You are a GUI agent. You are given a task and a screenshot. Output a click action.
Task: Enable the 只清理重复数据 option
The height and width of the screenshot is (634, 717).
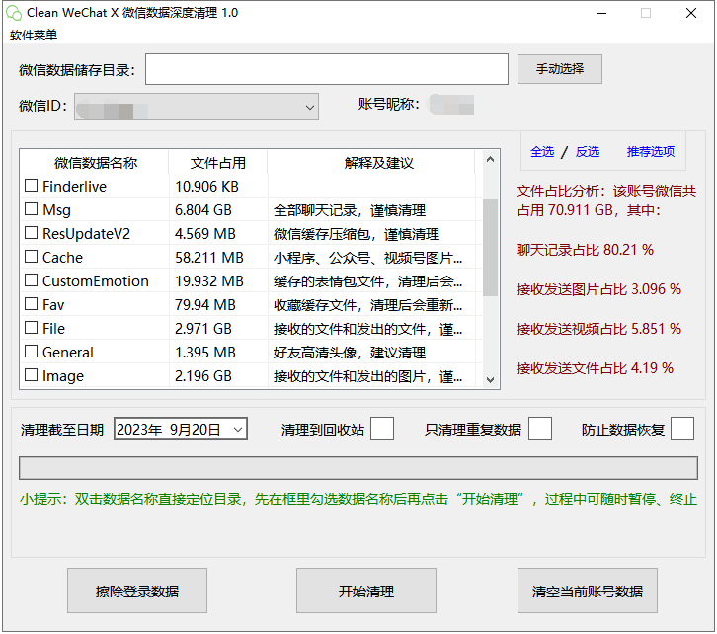click(540, 429)
